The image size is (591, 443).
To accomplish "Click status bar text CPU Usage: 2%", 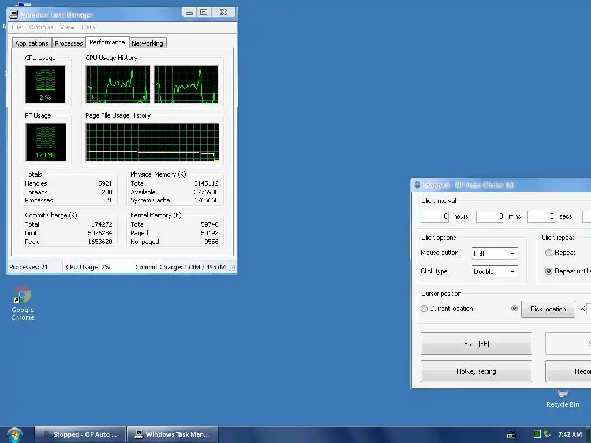I will 88,267.
